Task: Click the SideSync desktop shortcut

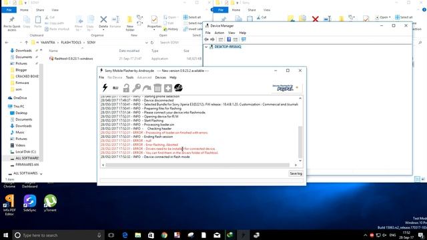Action: tap(29, 203)
